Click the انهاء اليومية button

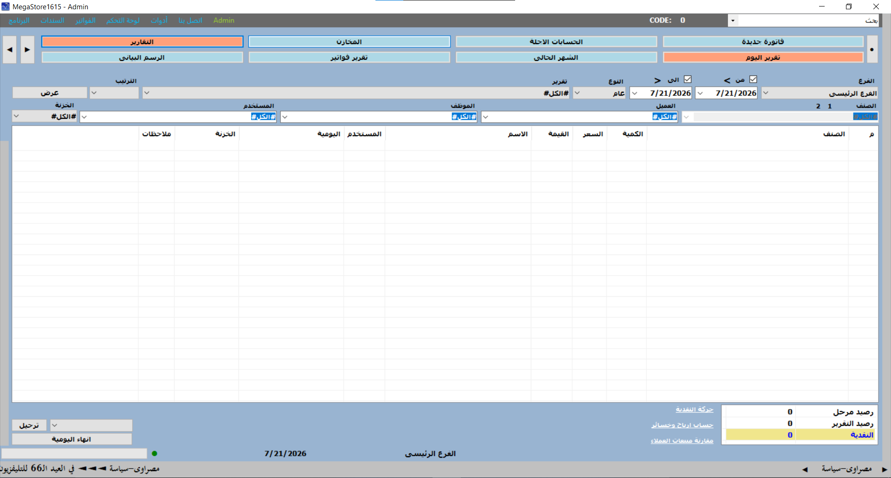72,439
